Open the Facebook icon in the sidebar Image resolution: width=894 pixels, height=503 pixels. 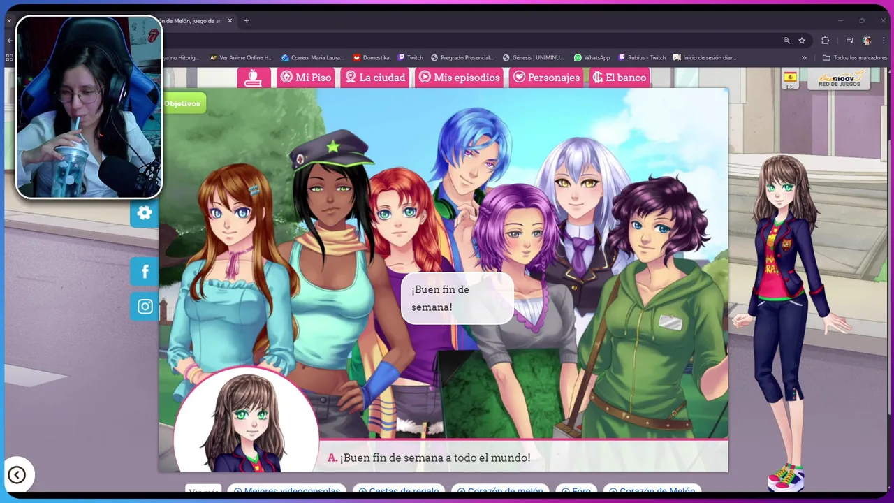pos(145,271)
